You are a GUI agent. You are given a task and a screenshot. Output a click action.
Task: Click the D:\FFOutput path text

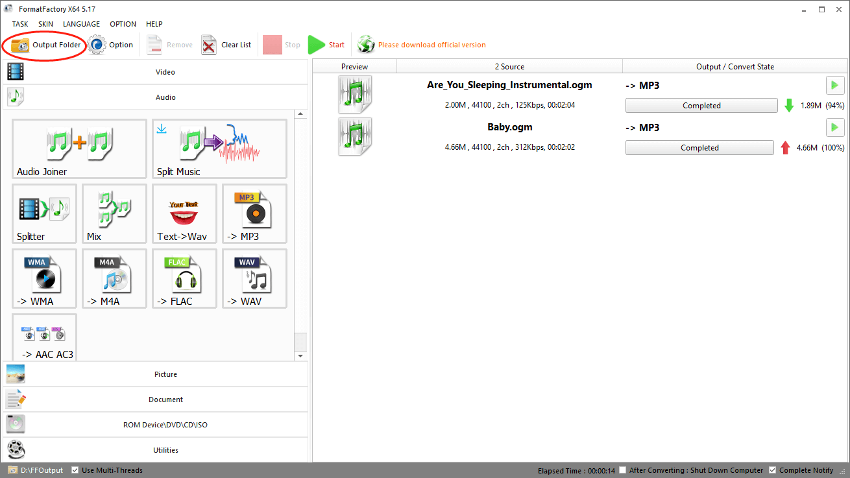[42, 470]
